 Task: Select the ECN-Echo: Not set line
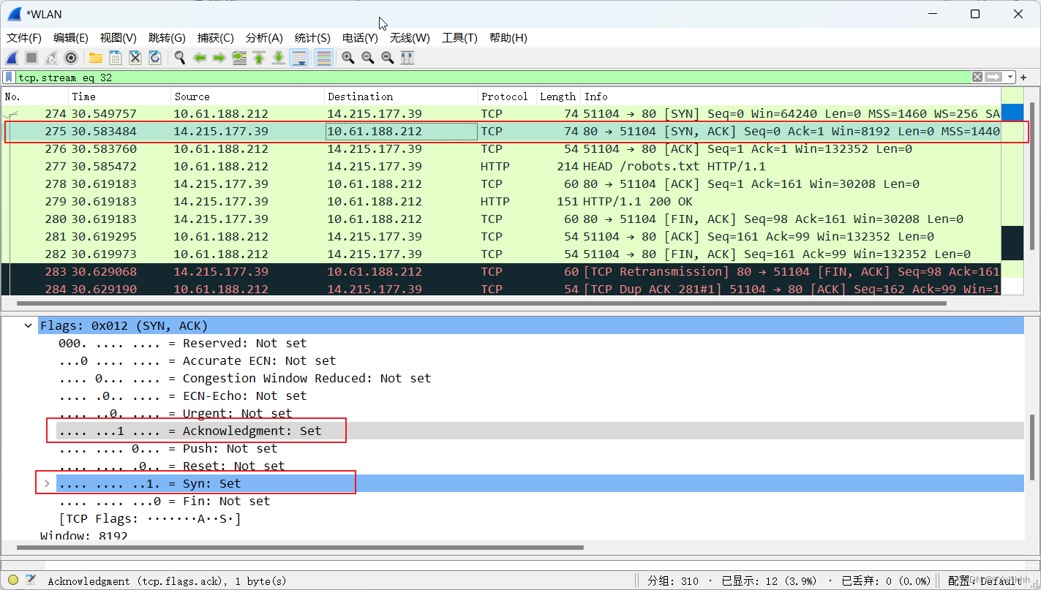540,396
